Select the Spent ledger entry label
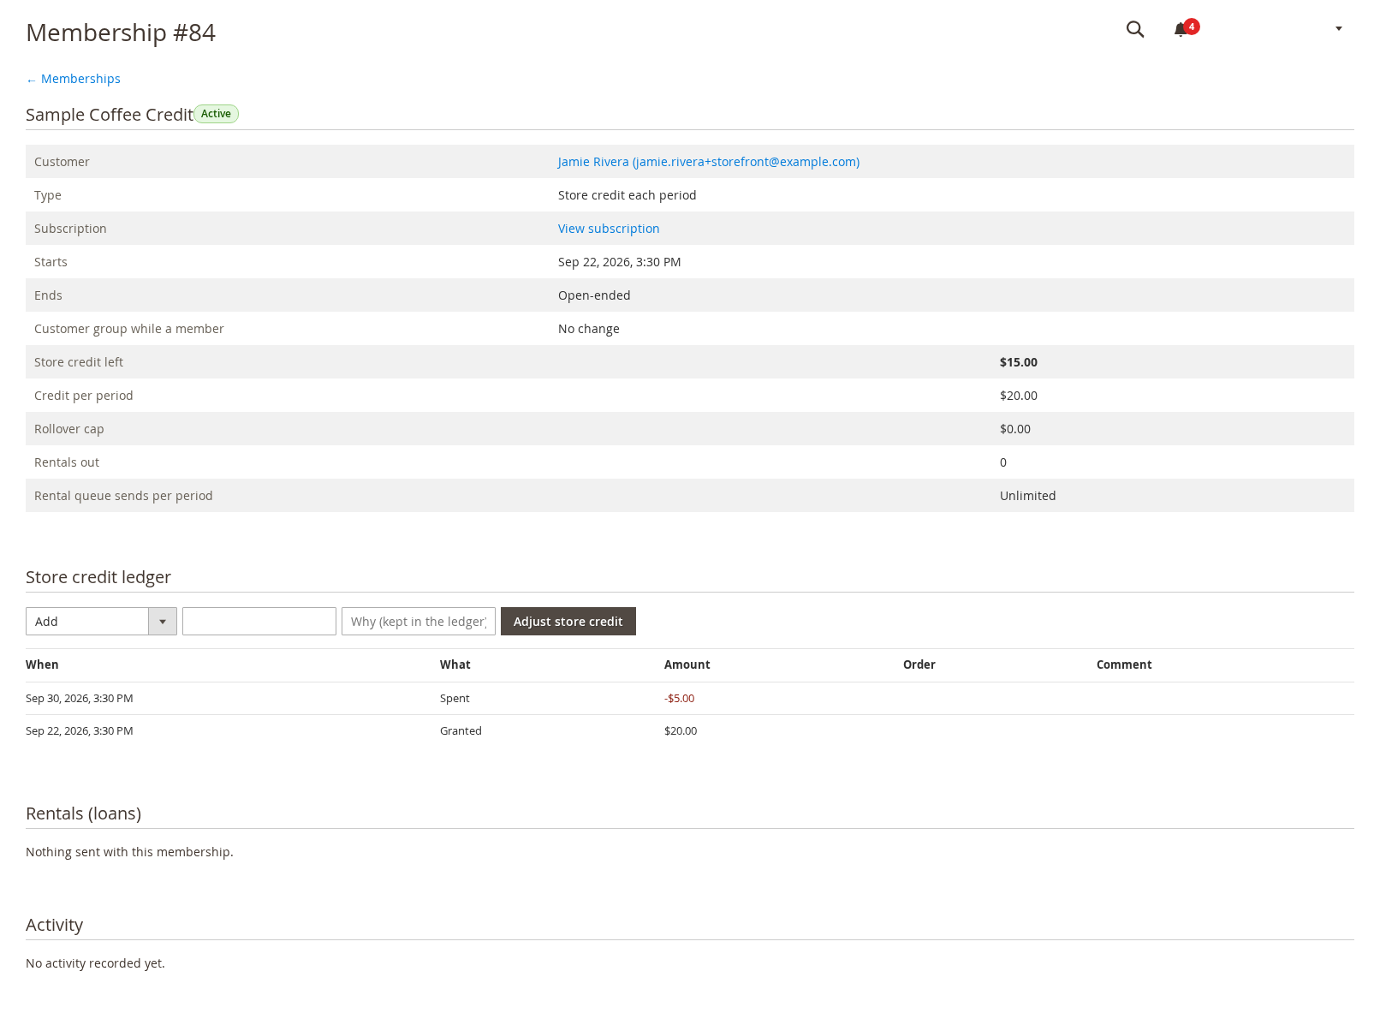The image size is (1380, 1019). coord(455,699)
